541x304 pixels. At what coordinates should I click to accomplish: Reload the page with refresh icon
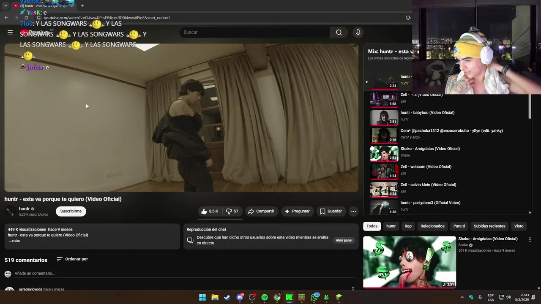coord(26,18)
